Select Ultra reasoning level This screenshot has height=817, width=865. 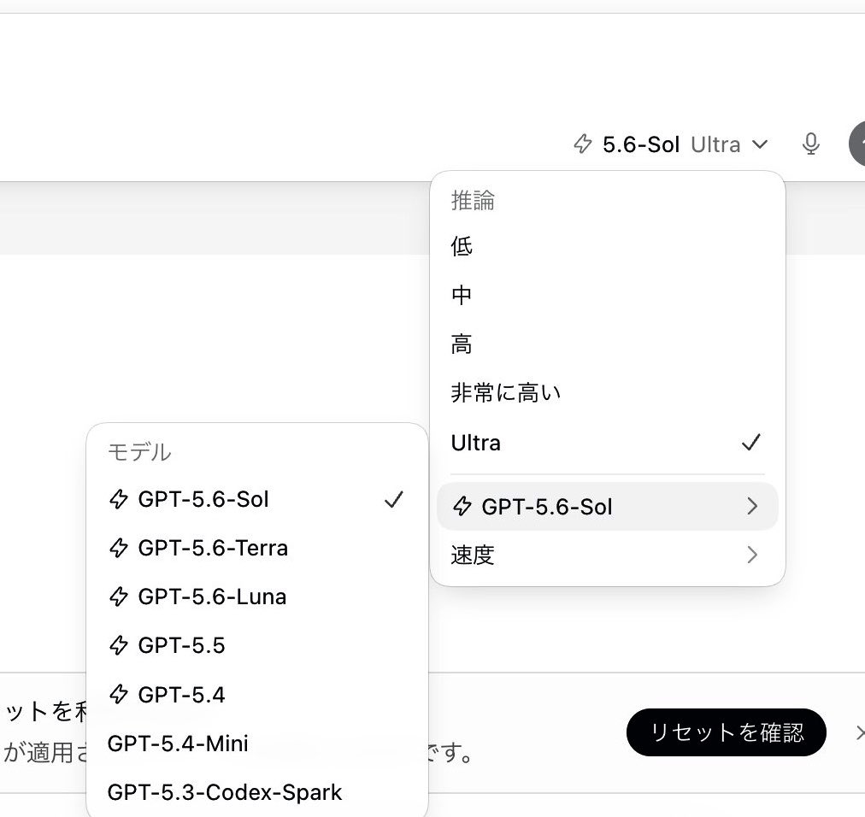pyautogui.click(x=607, y=443)
